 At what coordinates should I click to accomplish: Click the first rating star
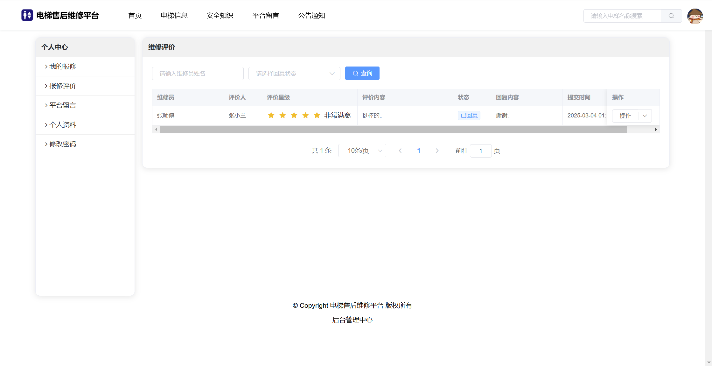[x=271, y=115]
